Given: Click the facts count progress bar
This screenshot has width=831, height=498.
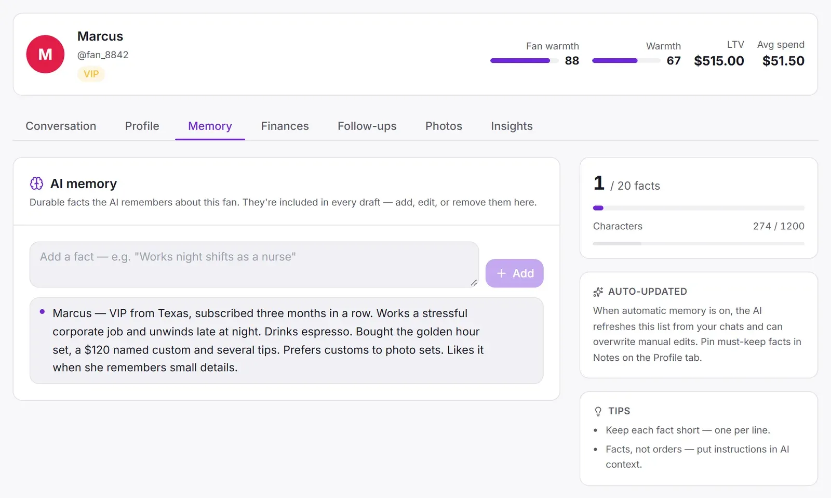Looking at the screenshot, I should [x=699, y=208].
